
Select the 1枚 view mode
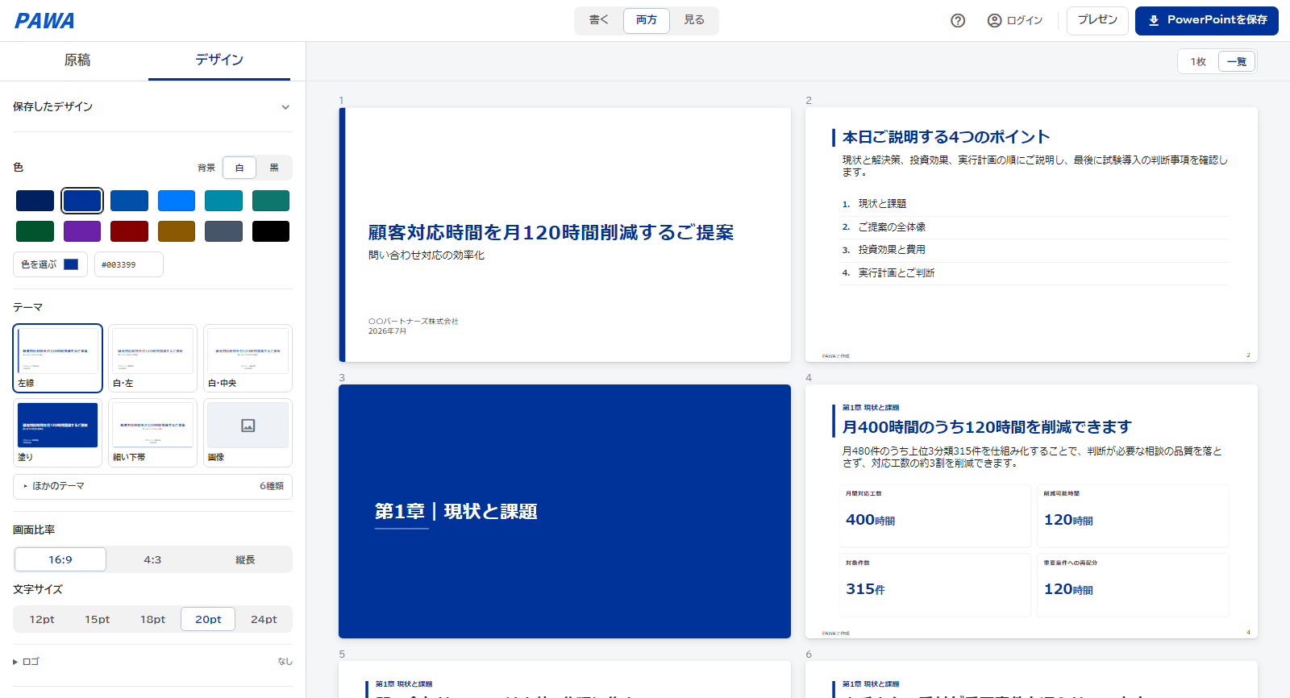(x=1199, y=61)
